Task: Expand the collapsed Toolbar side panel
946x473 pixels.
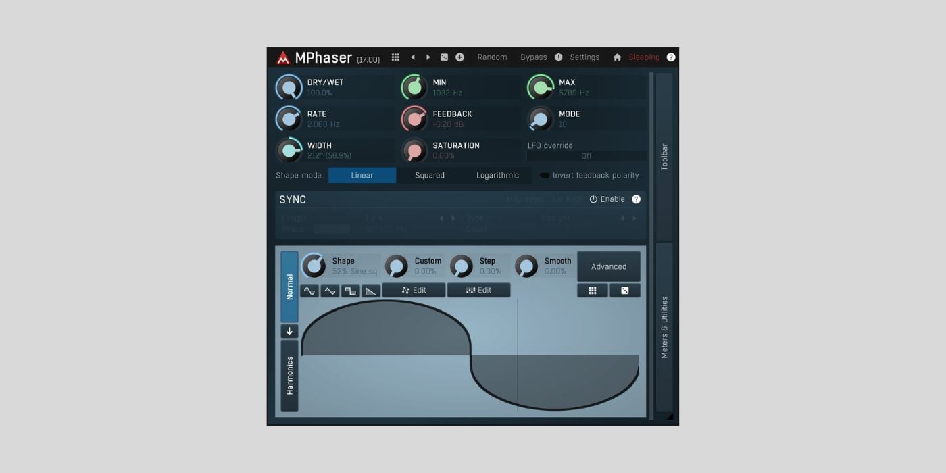Action: click(664, 156)
